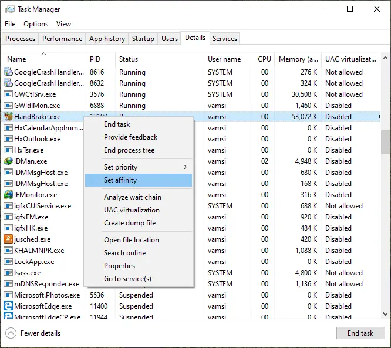Click the jusched.exe Java icon

pos(8,239)
